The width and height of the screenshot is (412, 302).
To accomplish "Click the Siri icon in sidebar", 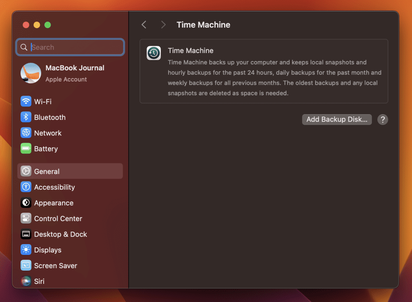I will coord(26,281).
